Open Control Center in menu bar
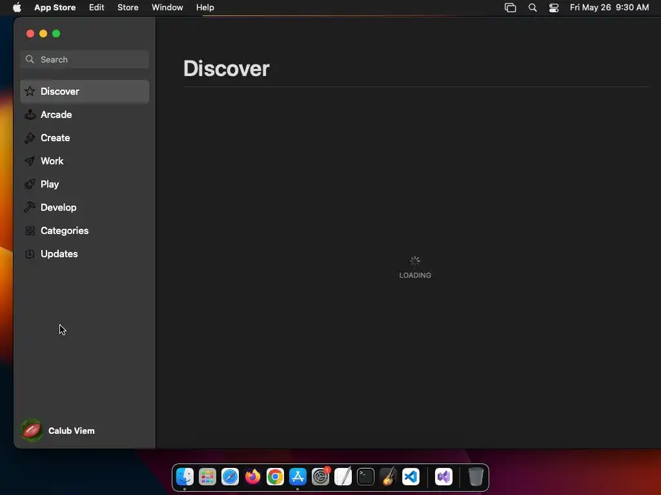This screenshot has height=495, width=661. pos(553,8)
